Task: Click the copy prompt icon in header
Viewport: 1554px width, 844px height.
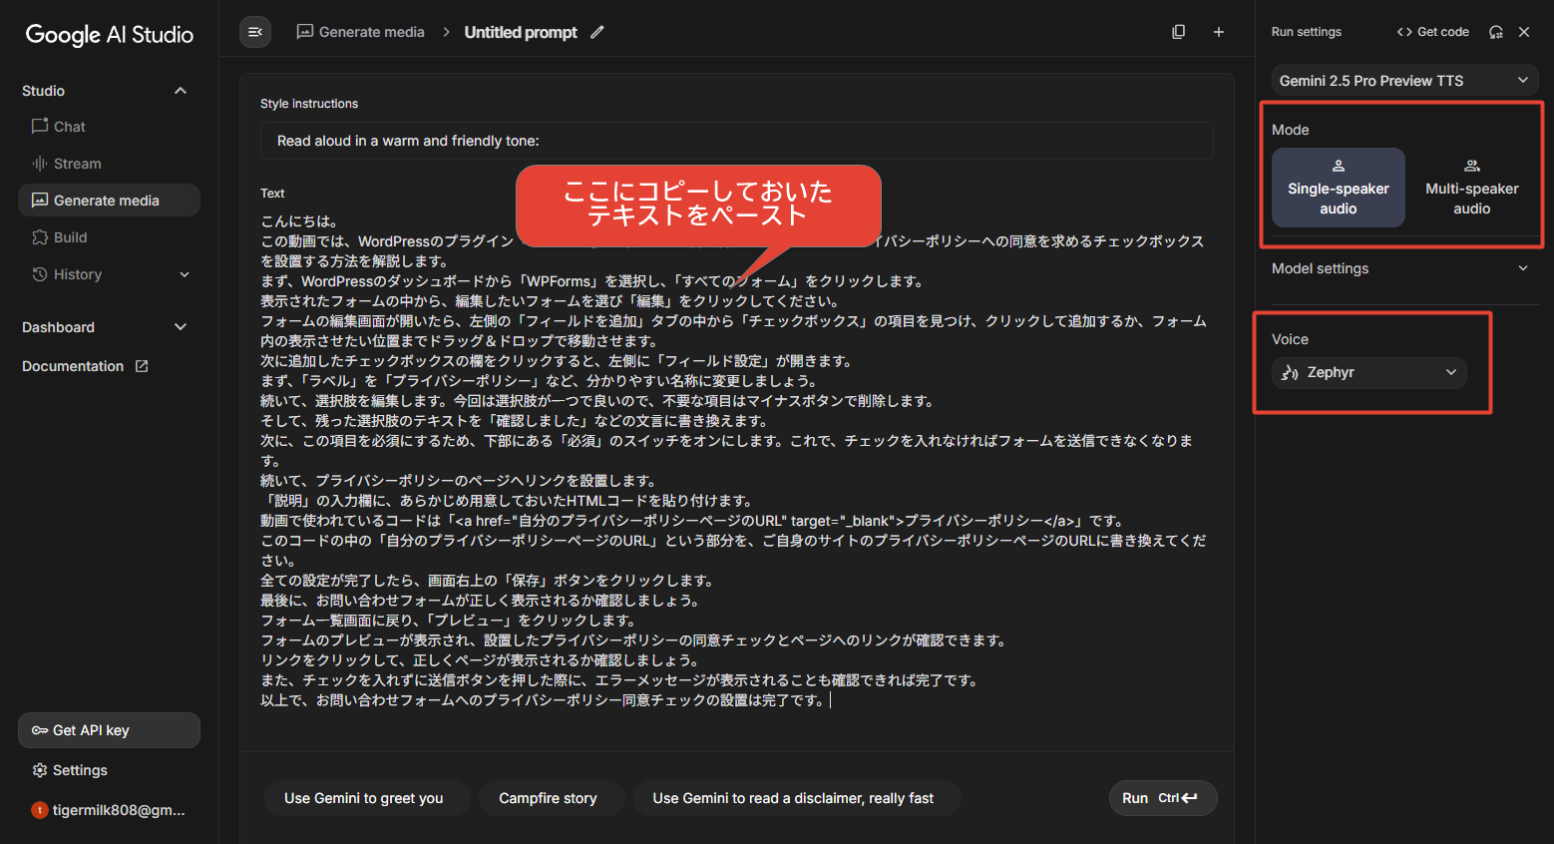Action: coord(1178,32)
